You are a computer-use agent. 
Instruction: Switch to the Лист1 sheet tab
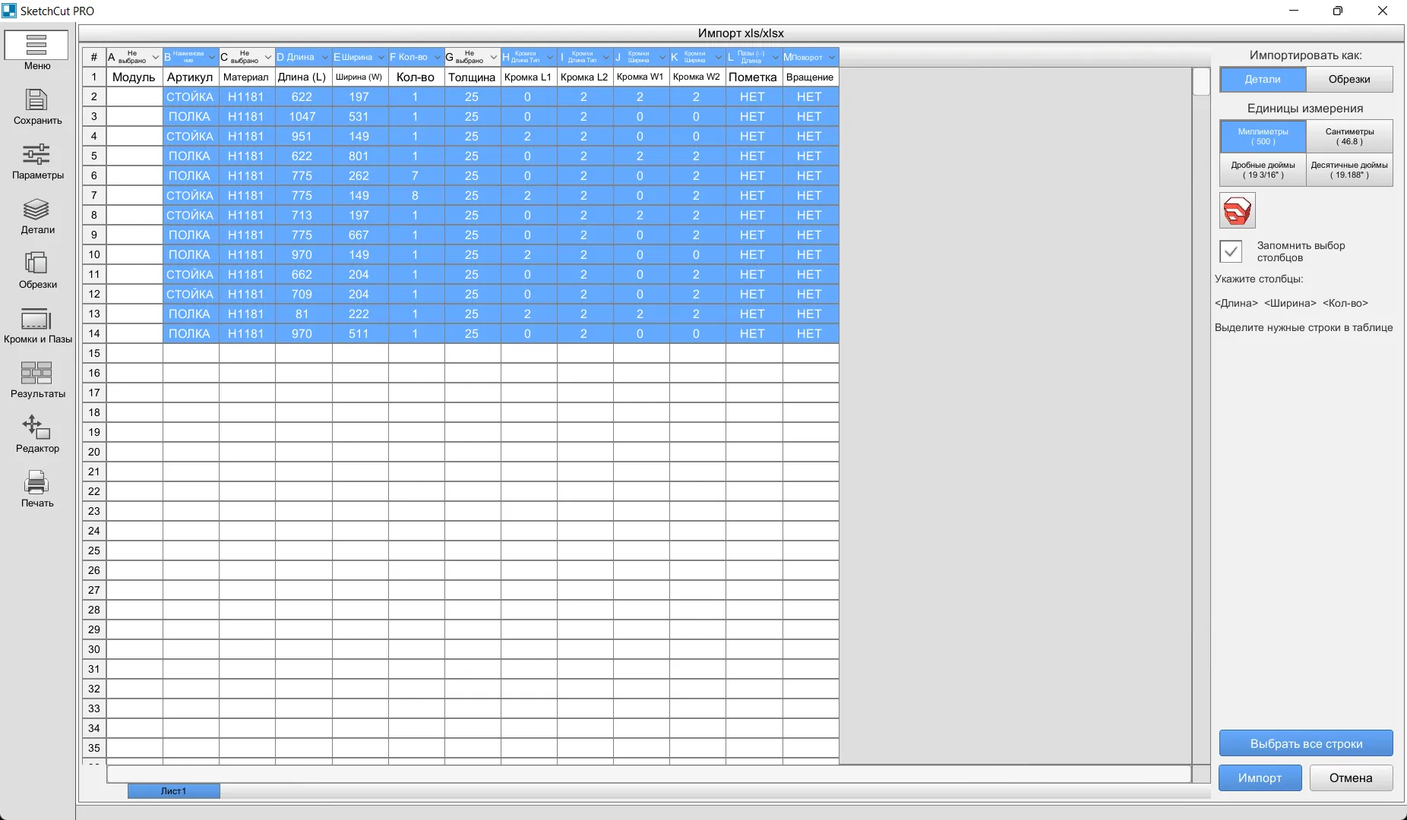pyautogui.click(x=173, y=791)
